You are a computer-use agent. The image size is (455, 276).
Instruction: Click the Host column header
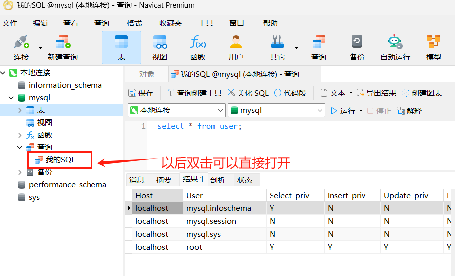pos(158,196)
